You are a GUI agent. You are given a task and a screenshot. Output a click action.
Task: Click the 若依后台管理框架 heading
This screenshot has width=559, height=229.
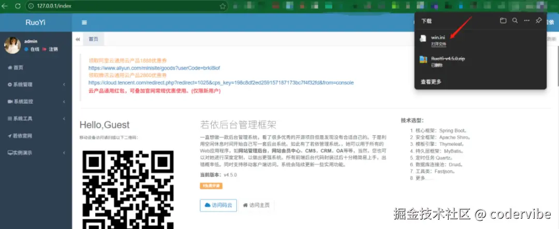pos(238,125)
